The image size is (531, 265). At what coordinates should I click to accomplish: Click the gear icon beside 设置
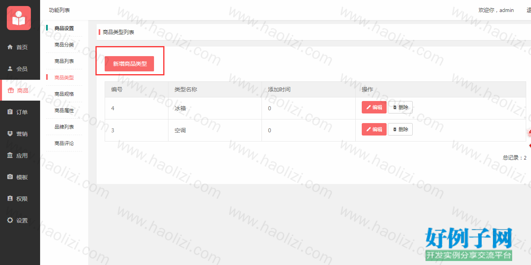[x=10, y=220]
